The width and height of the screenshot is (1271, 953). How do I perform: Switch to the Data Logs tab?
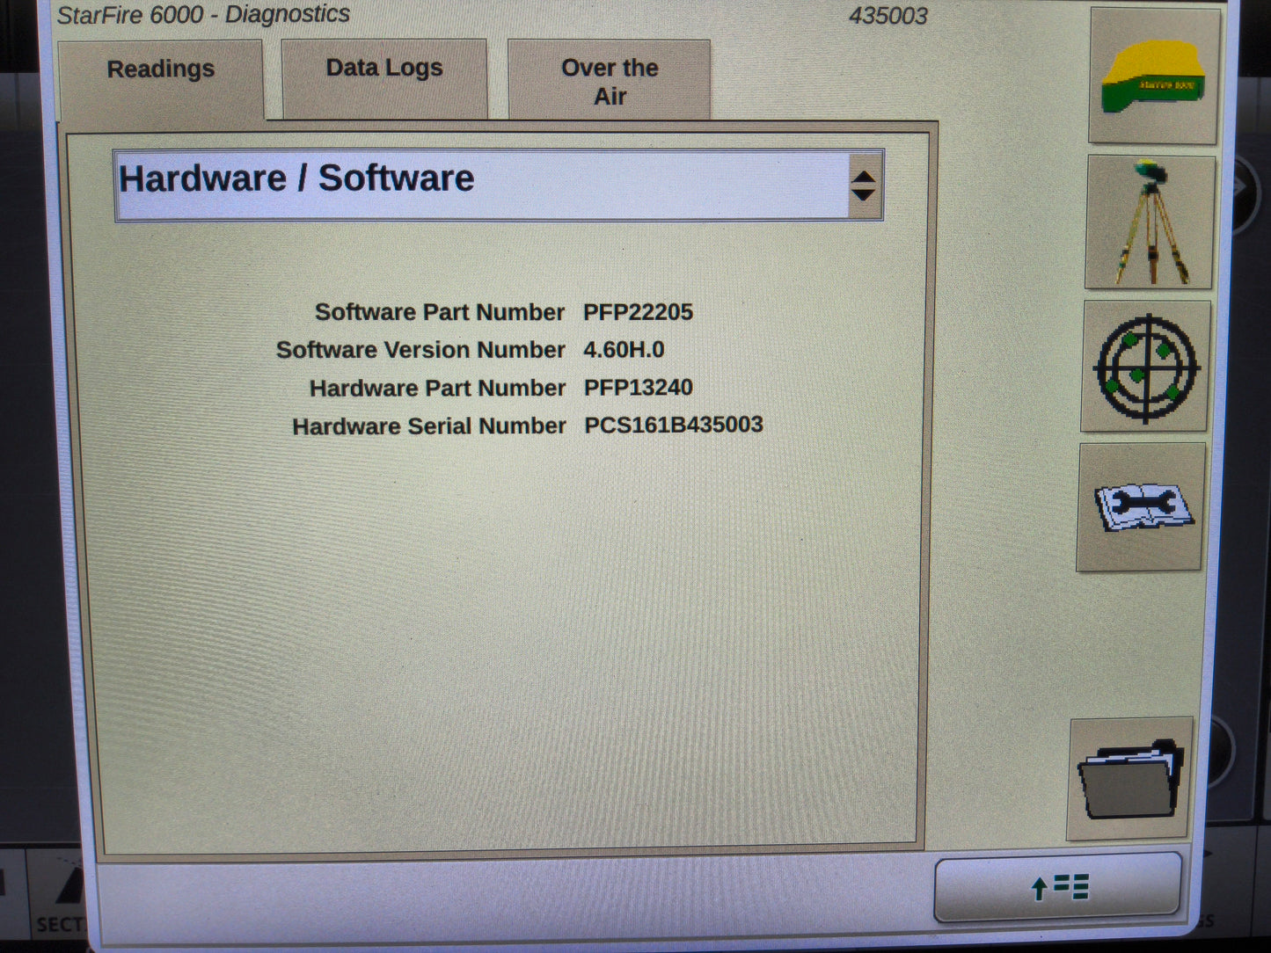coord(384,78)
